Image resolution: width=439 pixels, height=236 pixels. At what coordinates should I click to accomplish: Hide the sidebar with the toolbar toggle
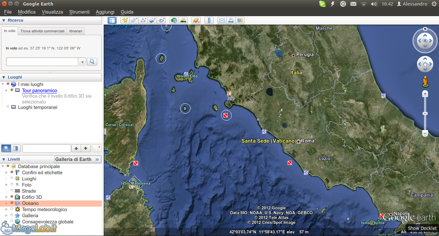tap(112, 20)
